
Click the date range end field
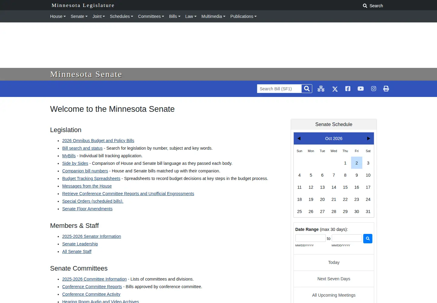(347, 238)
